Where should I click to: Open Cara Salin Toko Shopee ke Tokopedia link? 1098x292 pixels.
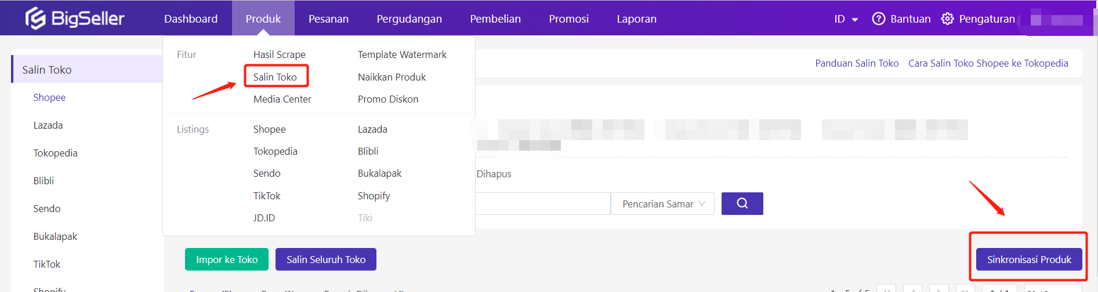coord(988,63)
